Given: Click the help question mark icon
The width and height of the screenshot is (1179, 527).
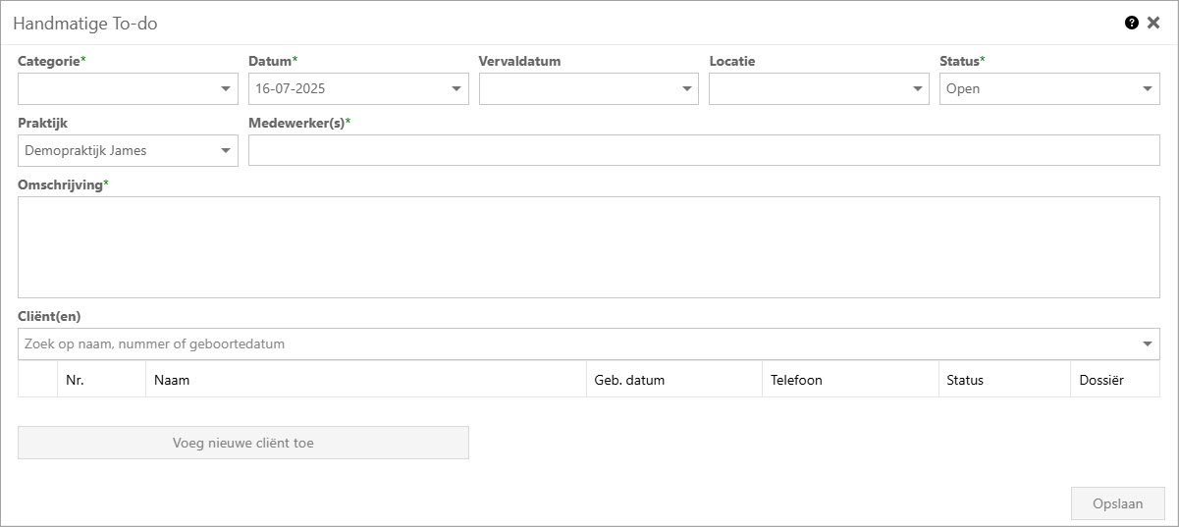Looking at the screenshot, I should click(x=1131, y=23).
